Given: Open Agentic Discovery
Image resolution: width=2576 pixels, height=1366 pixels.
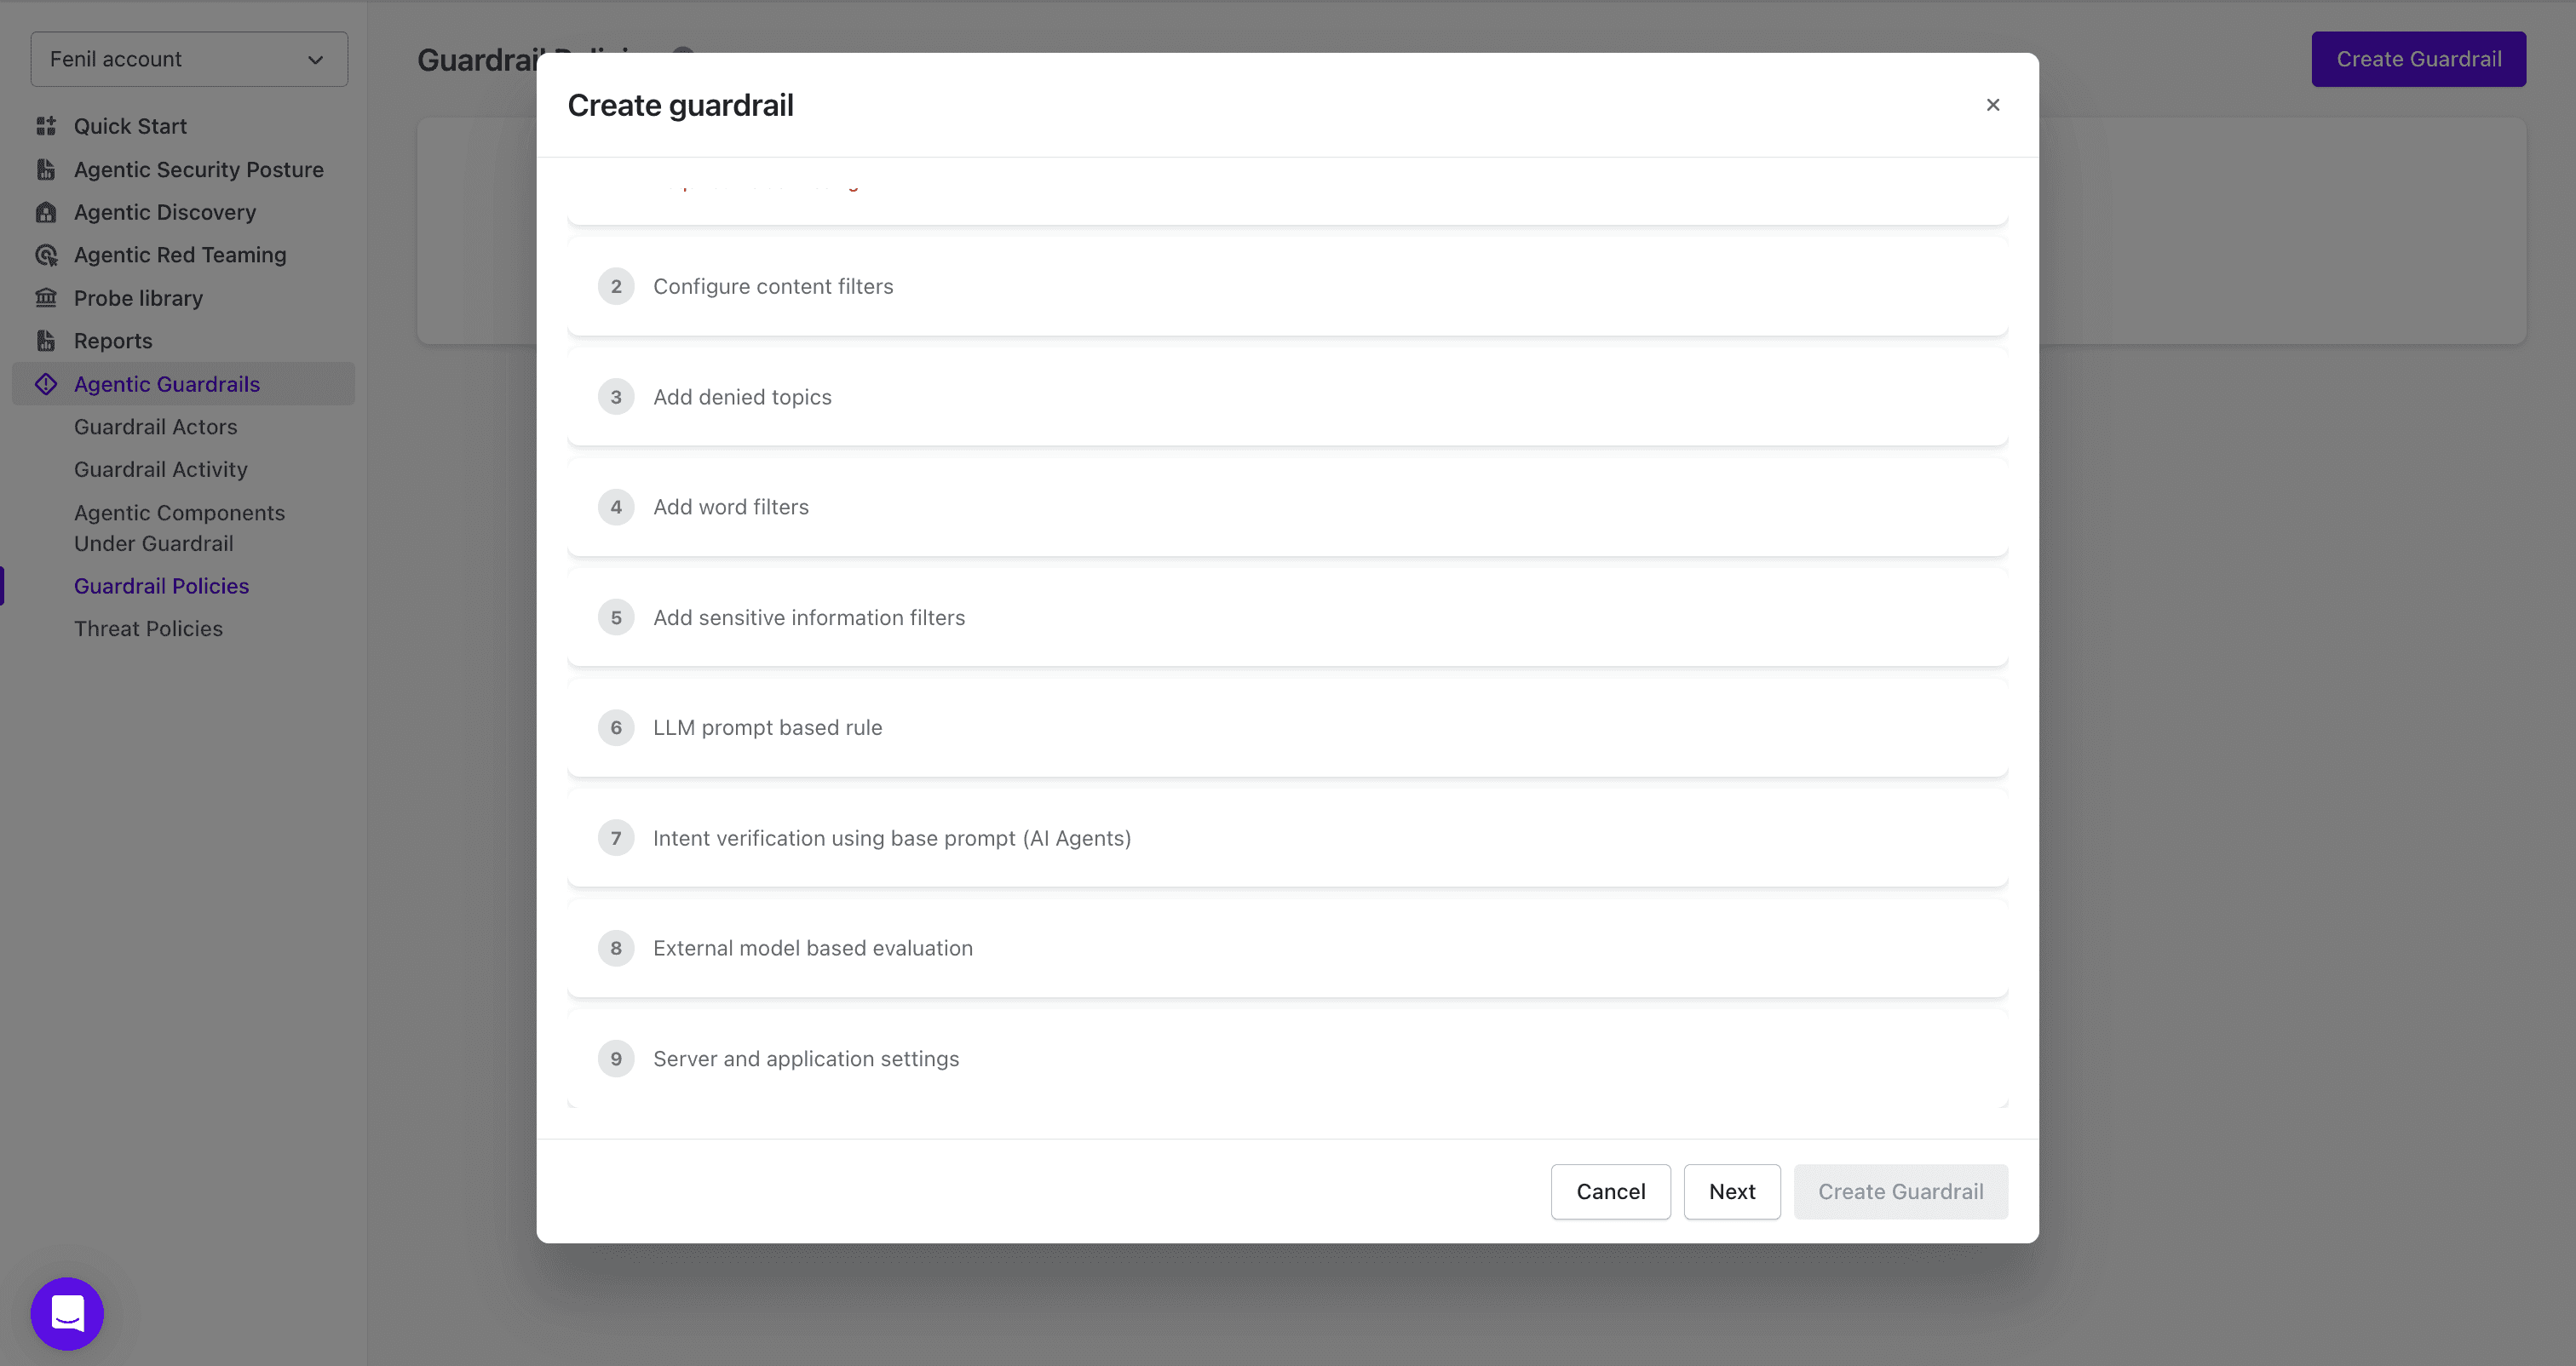Looking at the screenshot, I should click(x=165, y=212).
